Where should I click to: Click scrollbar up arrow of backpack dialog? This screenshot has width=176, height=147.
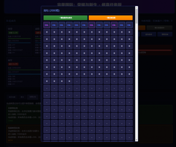tap(137, 8)
